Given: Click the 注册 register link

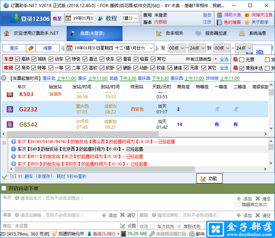Looking at the screenshot, I should 207,22.
